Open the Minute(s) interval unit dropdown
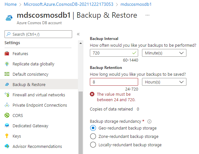 tap(164, 53)
